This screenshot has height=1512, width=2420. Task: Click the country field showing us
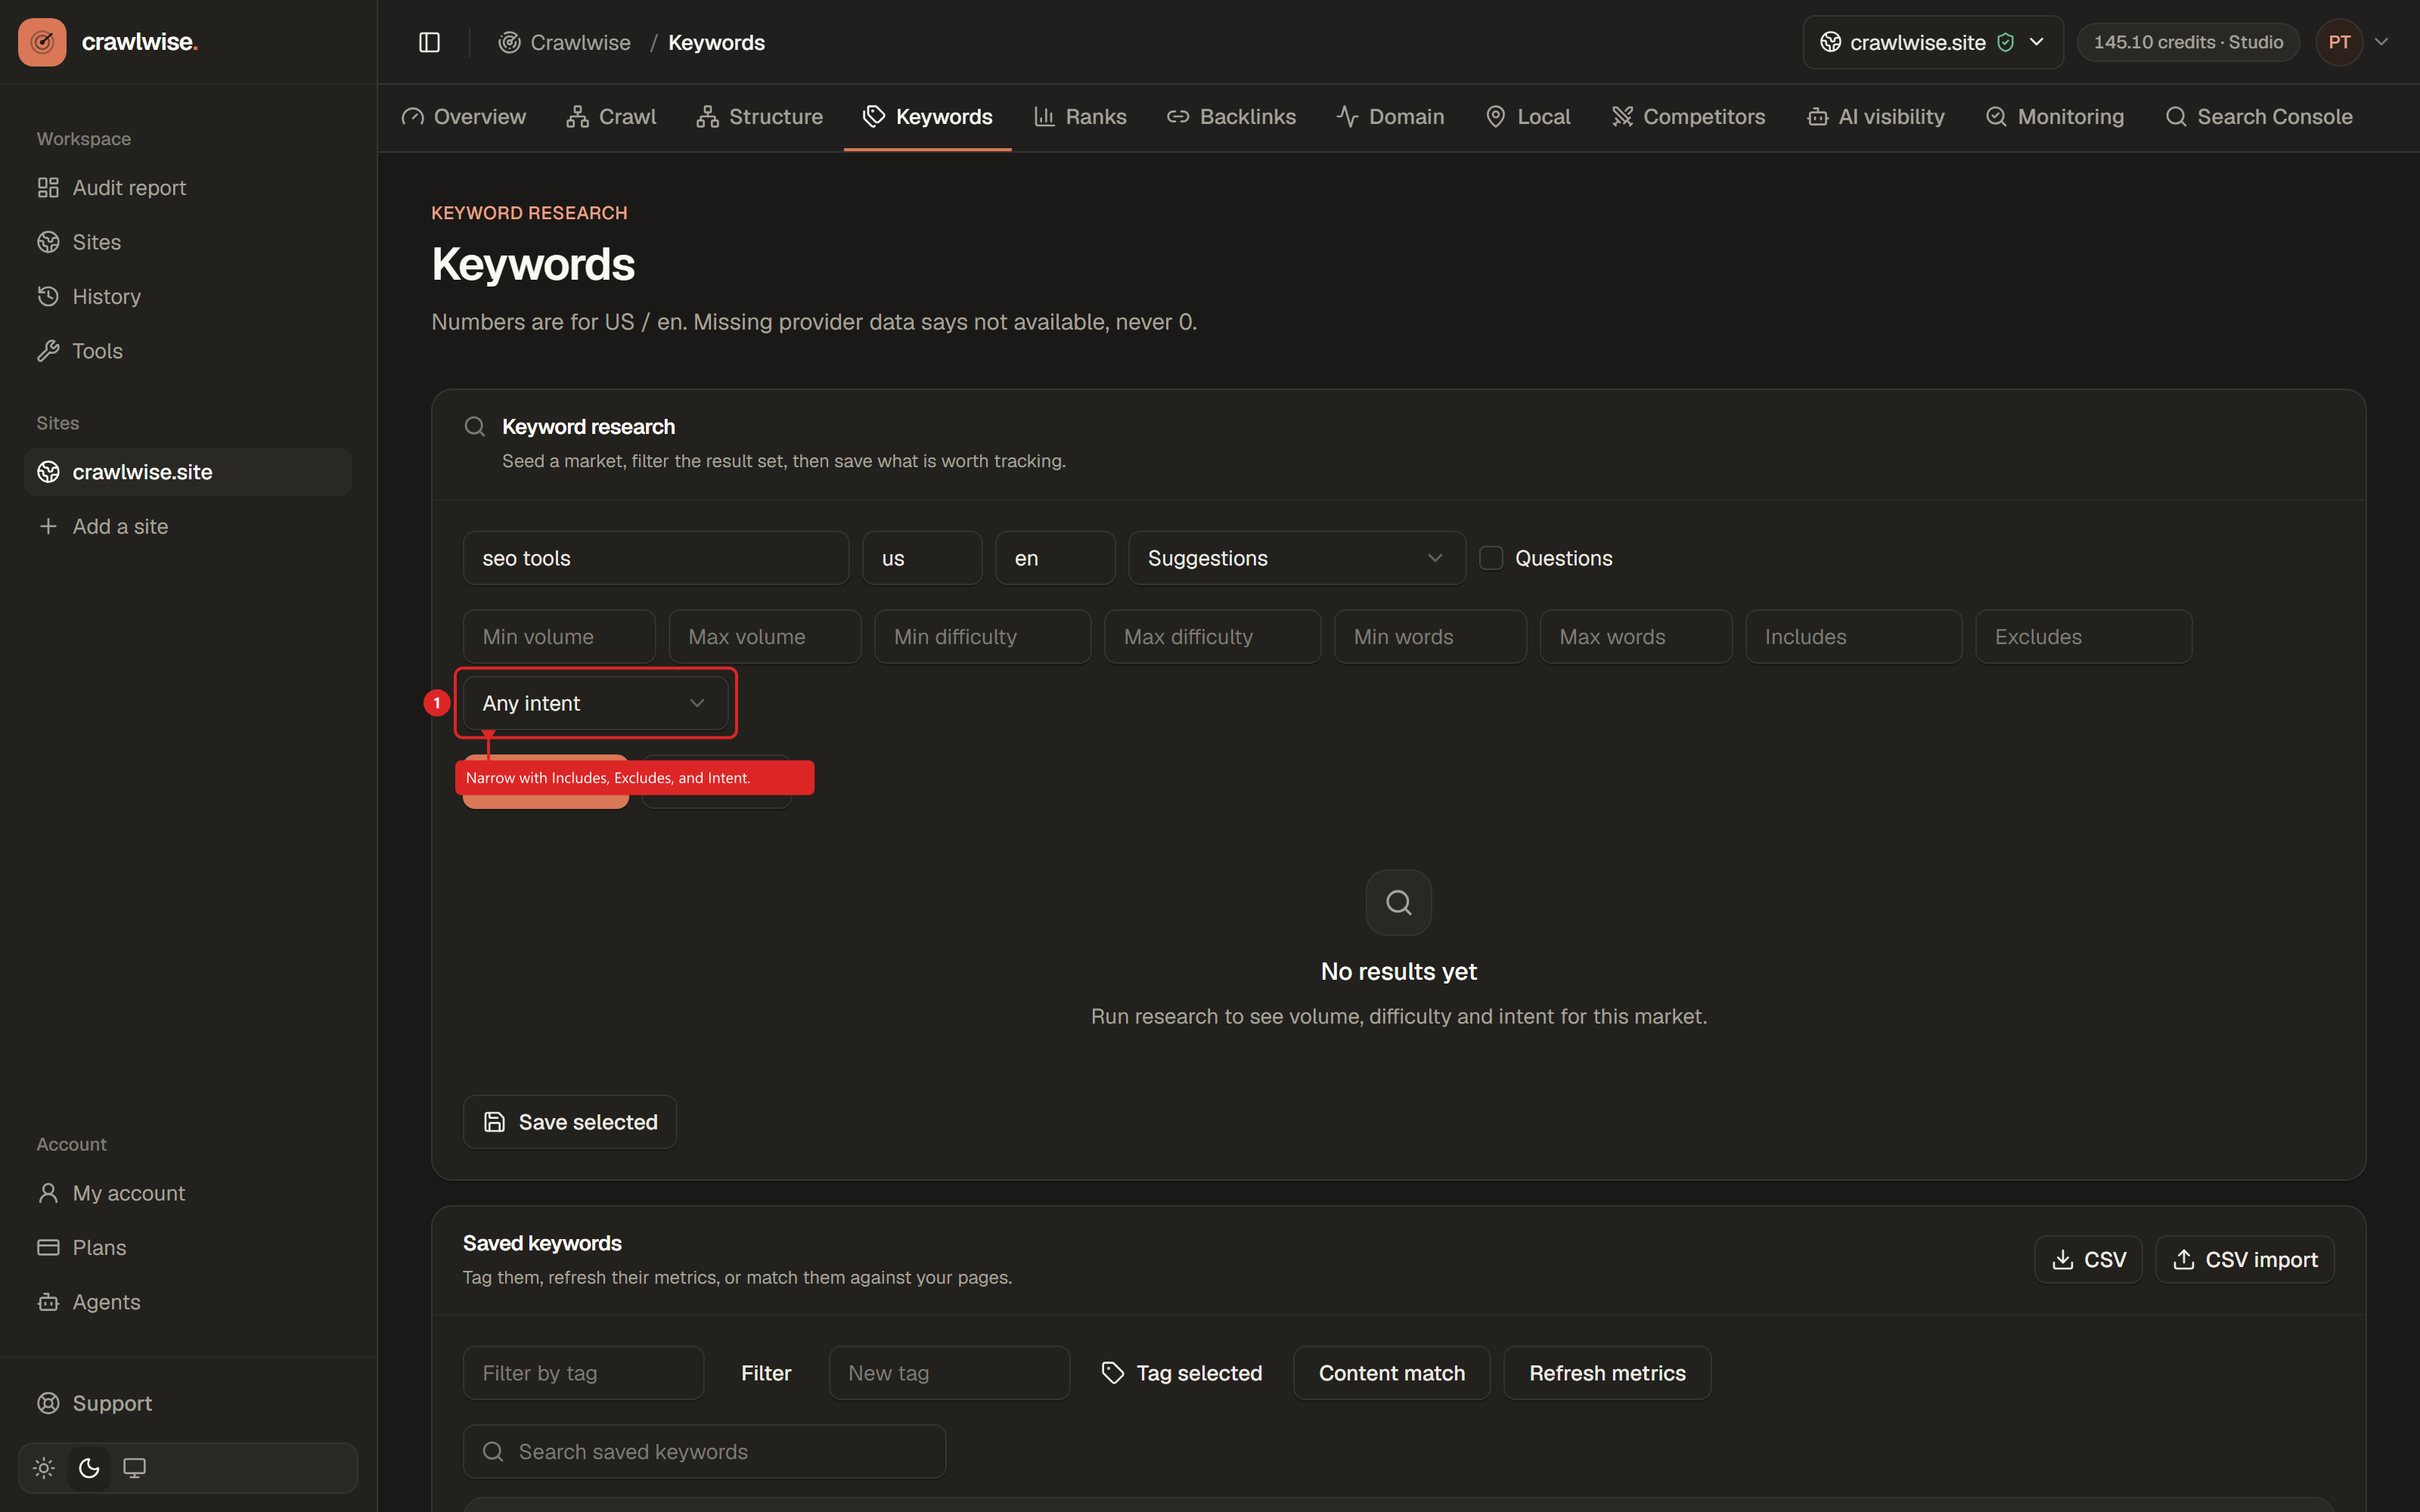coord(922,558)
